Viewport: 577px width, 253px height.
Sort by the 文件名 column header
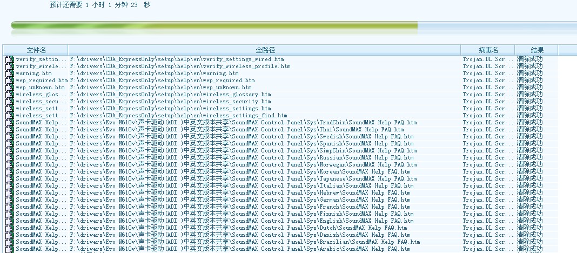pos(36,50)
